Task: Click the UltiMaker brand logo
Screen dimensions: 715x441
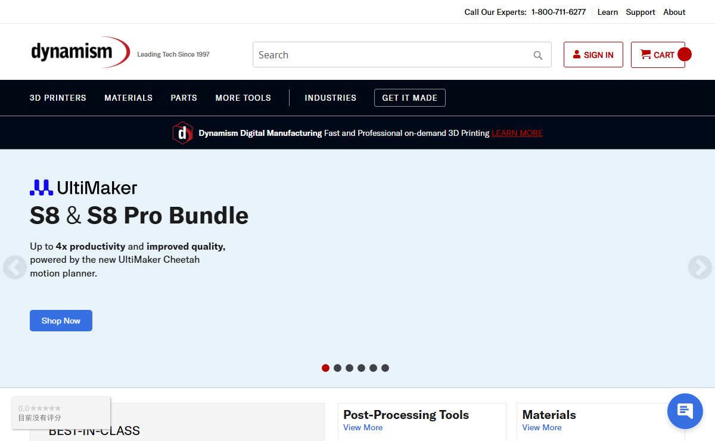Action: [83, 188]
